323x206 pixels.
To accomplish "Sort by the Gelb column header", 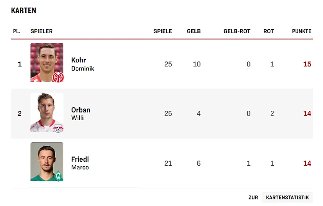I will [194, 31].
